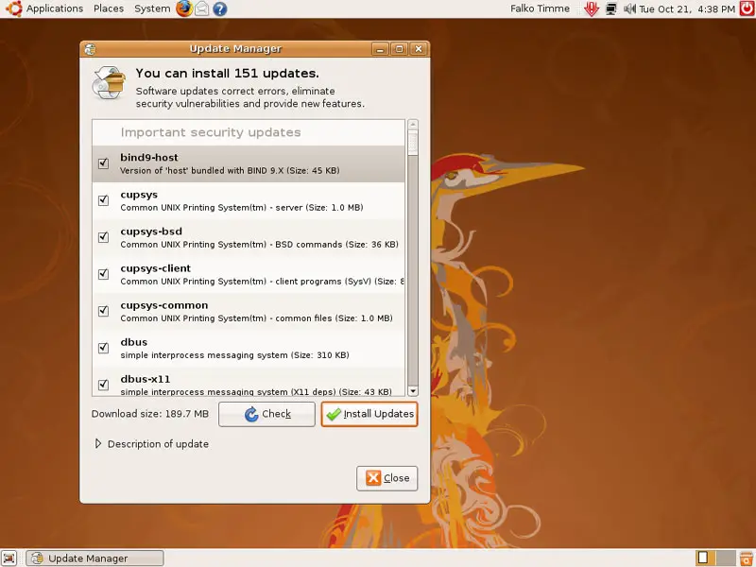Viewport: 756px width, 567px height.
Task: Maximize the Update Manager window
Action: (399, 49)
